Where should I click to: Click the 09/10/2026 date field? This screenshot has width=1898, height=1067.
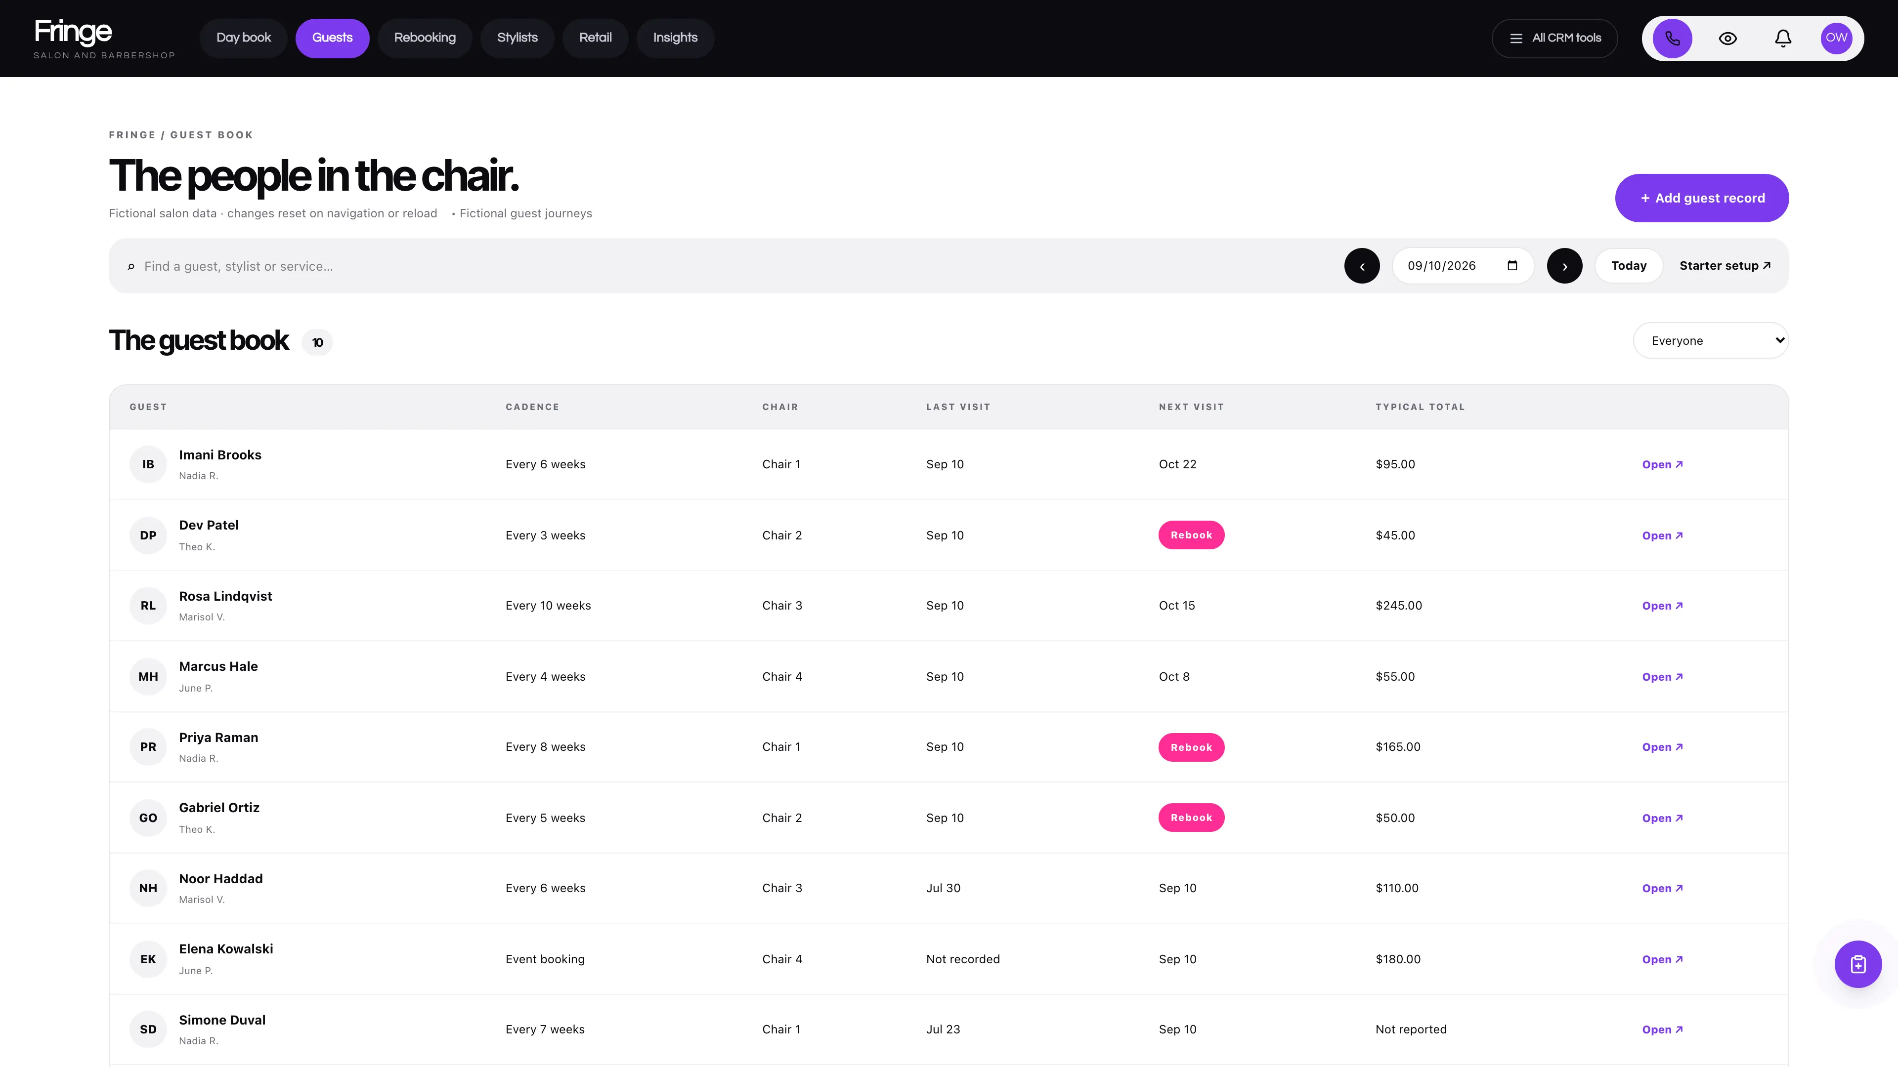1463,266
